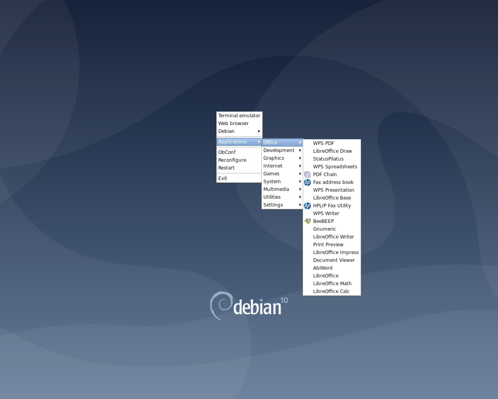This screenshot has height=399, width=498.
Task: Launch Web browser from the menu
Action: tap(239, 124)
